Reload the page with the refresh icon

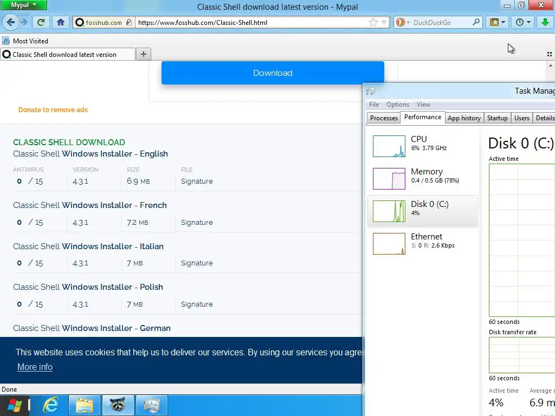(x=41, y=22)
